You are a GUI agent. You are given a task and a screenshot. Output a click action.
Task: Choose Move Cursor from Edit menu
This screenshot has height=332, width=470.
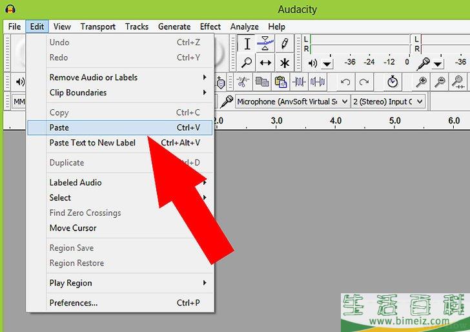coord(120,228)
